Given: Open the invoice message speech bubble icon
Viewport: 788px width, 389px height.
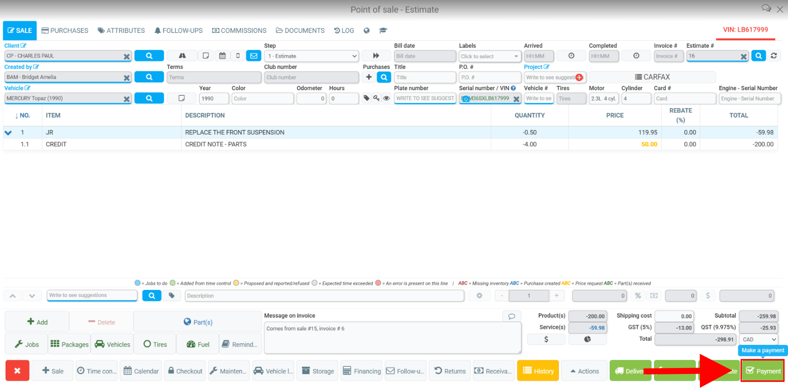Looking at the screenshot, I should pyautogui.click(x=511, y=316).
